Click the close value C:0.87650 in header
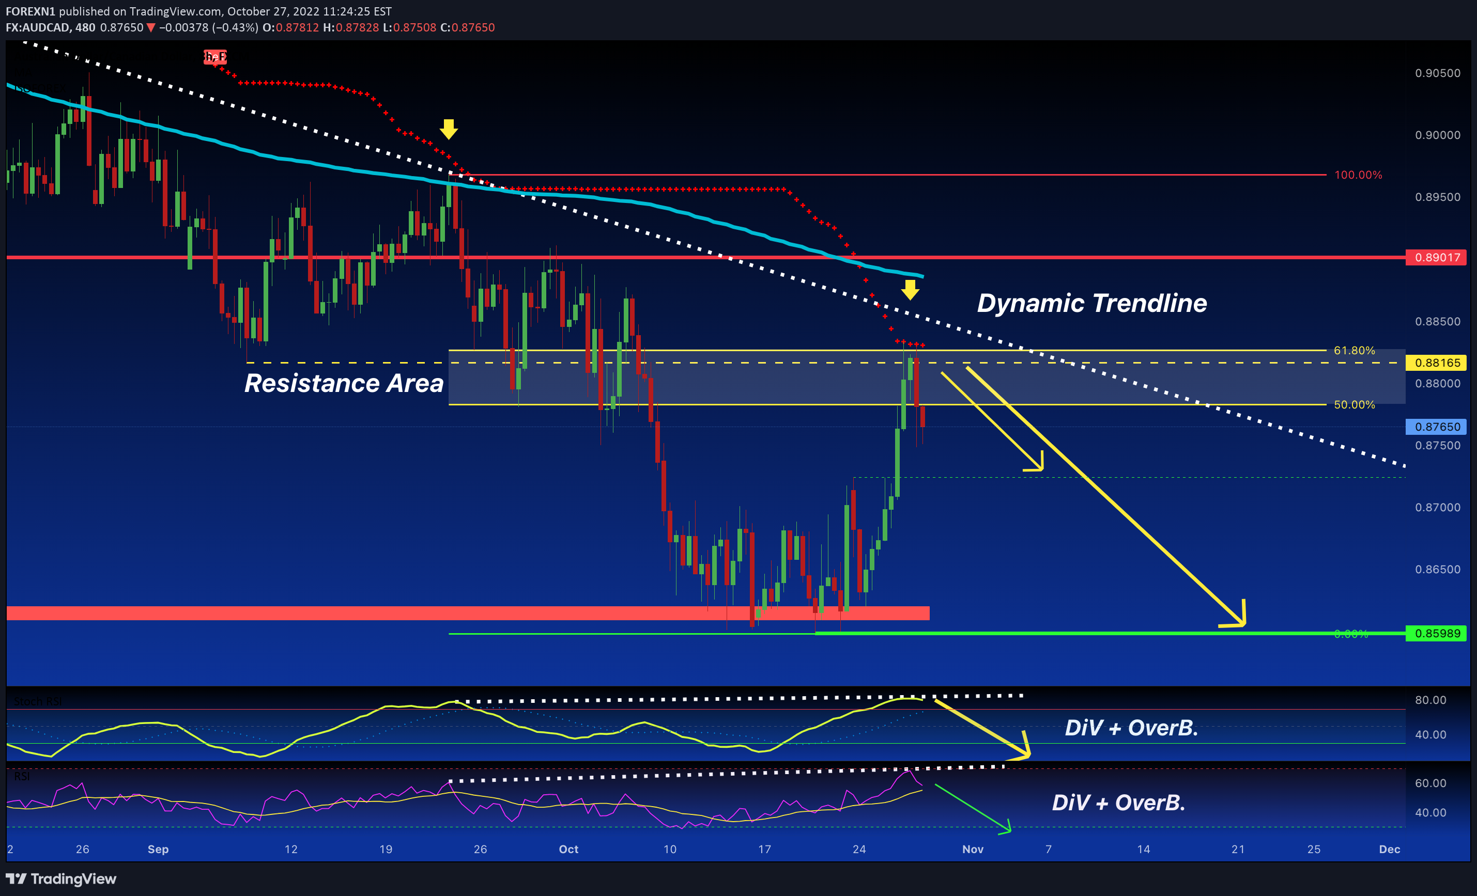Image resolution: width=1477 pixels, height=896 pixels. pyautogui.click(x=468, y=27)
